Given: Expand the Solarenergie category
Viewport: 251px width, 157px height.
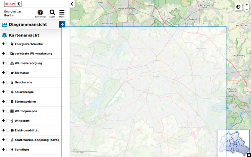Looking at the screenshot, I should coord(3,92).
